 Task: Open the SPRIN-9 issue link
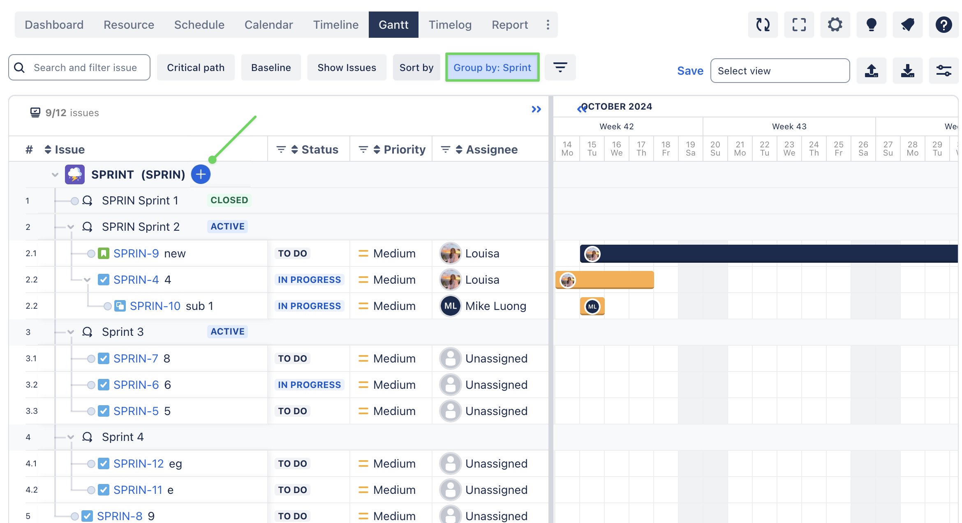pos(136,253)
